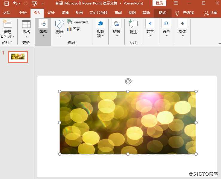Click the grayed redo icon
Screen dimensions: 221x179
click(25, 3)
